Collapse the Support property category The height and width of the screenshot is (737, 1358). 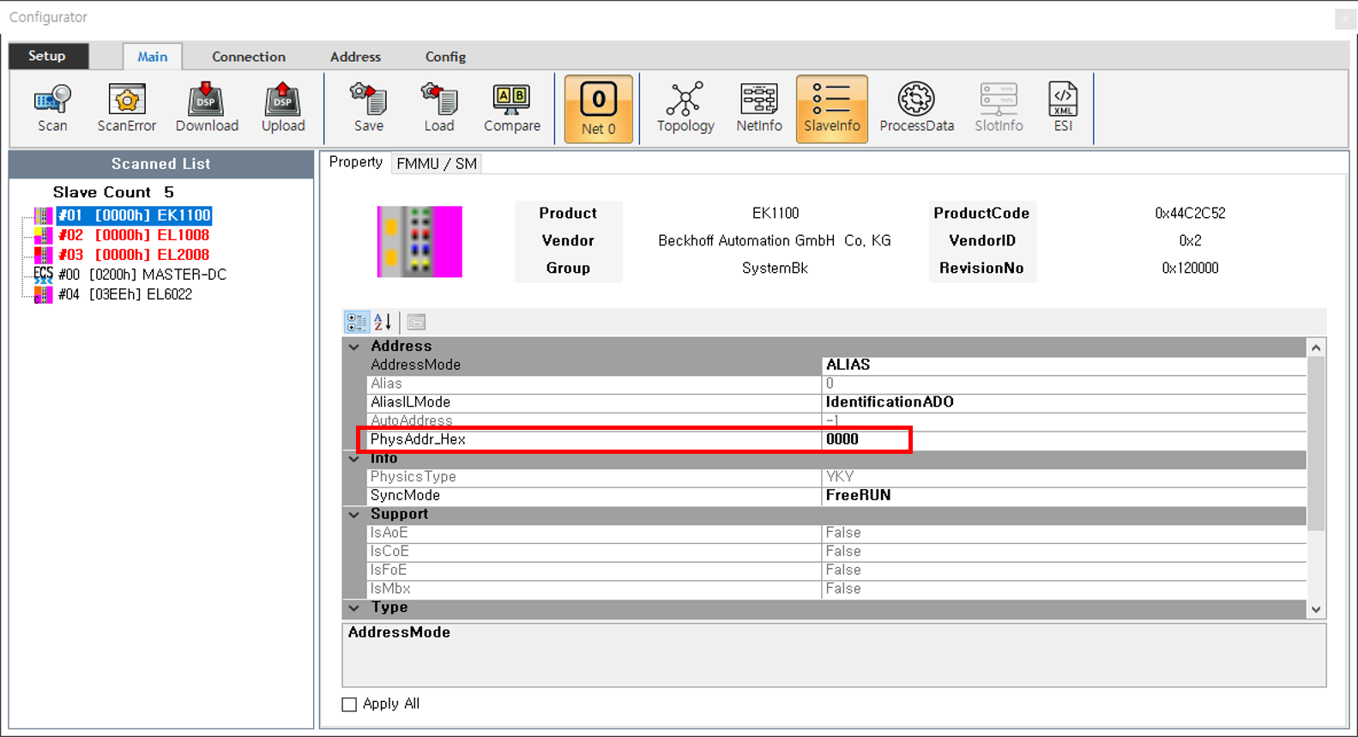(x=354, y=515)
